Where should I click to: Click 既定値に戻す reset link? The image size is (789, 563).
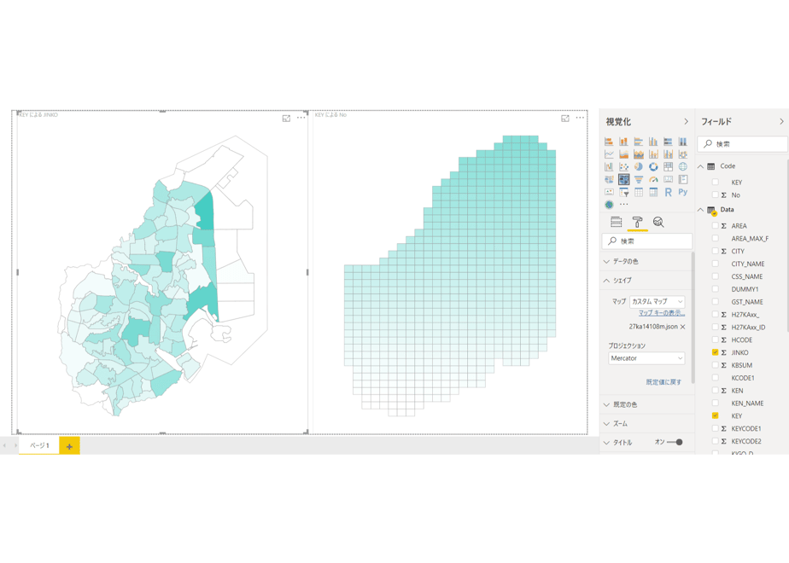[663, 382]
